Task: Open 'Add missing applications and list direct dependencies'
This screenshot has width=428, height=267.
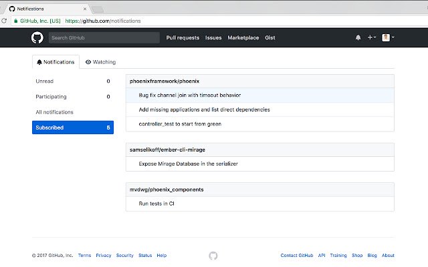Action: 204,109
